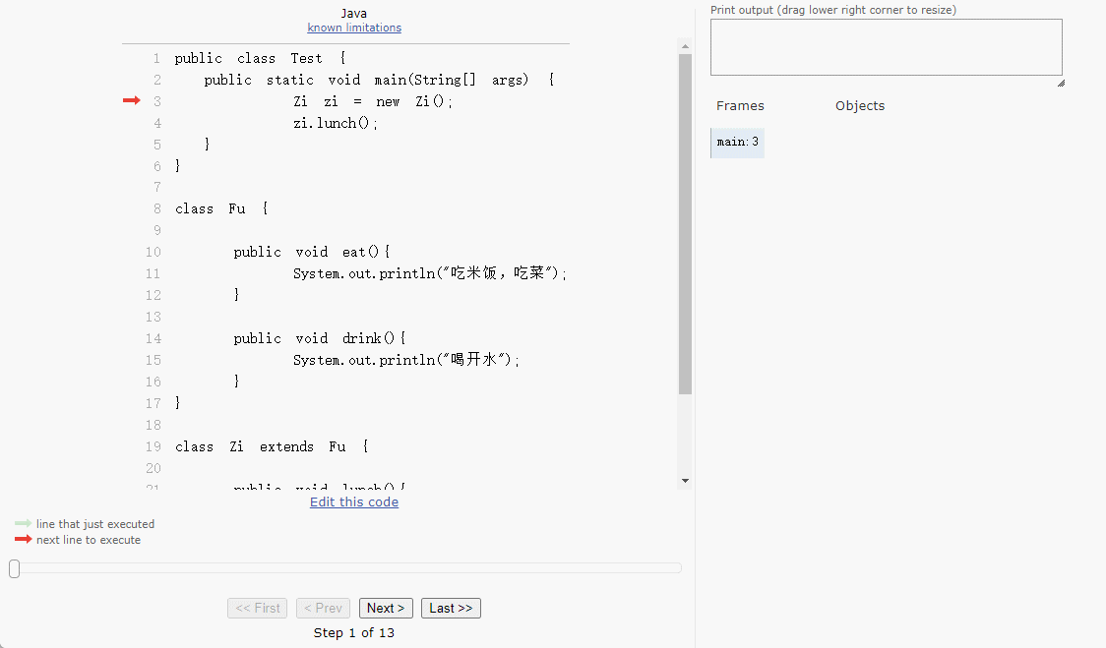Click the execution step slider handle
1106x648 pixels.
coord(15,568)
